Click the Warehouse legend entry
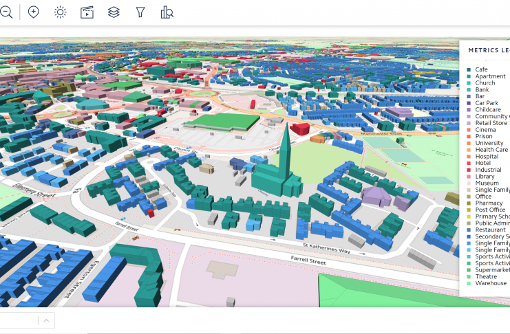This screenshot has height=334, width=510. point(490,283)
